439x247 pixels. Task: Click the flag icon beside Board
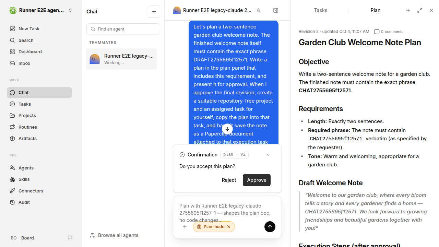[70, 238]
